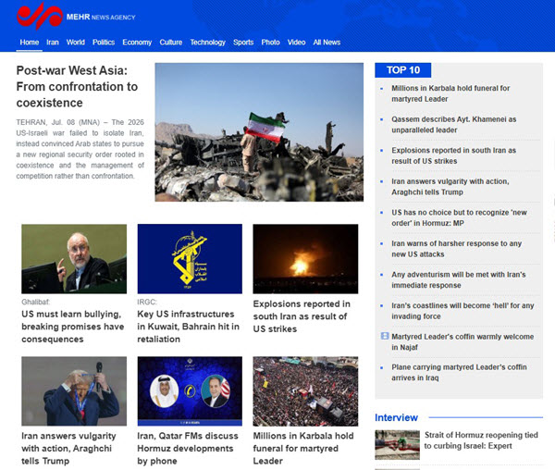Click the Mehr News Agency red logo

(x=40, y=16)
